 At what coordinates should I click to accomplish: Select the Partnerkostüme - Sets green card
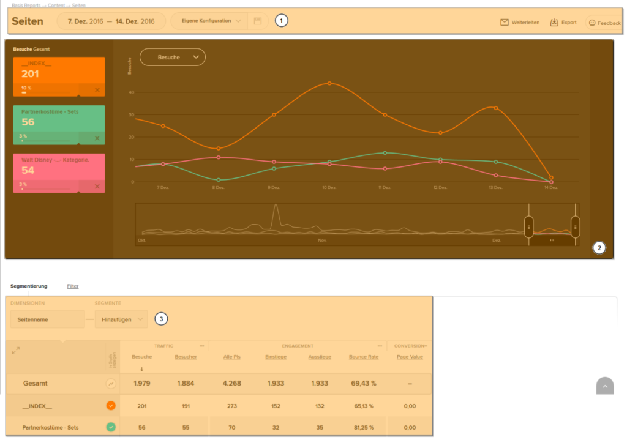59,125
